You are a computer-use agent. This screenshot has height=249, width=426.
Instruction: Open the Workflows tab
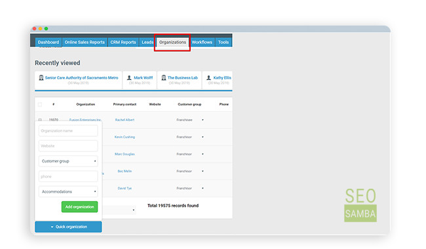pos(202,42)
